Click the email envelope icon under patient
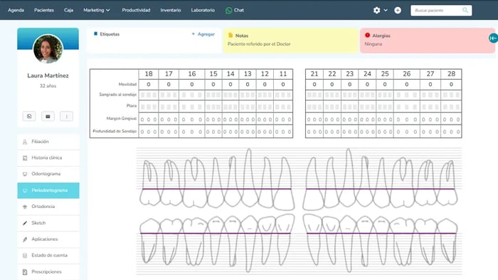This screenshot has width=498, height=280. (48, 116)
